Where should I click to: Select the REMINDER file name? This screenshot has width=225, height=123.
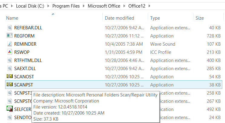coord(25,44)
